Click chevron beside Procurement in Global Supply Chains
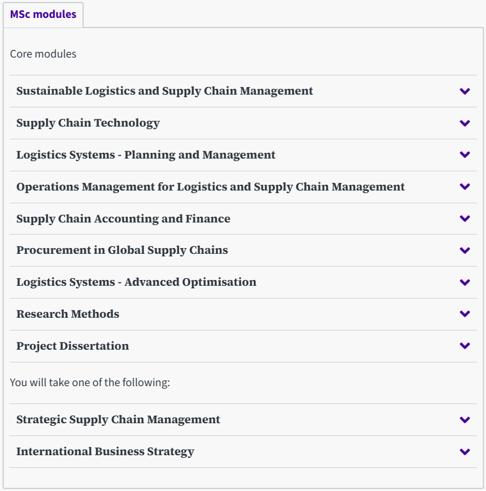486x491 pixels. tap(465, 251)
